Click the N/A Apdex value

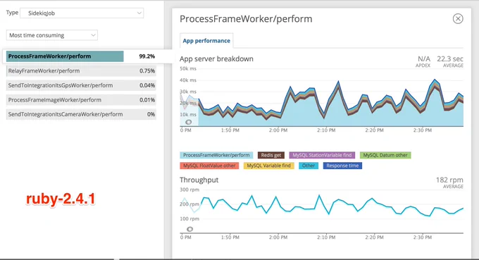coord(424,58)
